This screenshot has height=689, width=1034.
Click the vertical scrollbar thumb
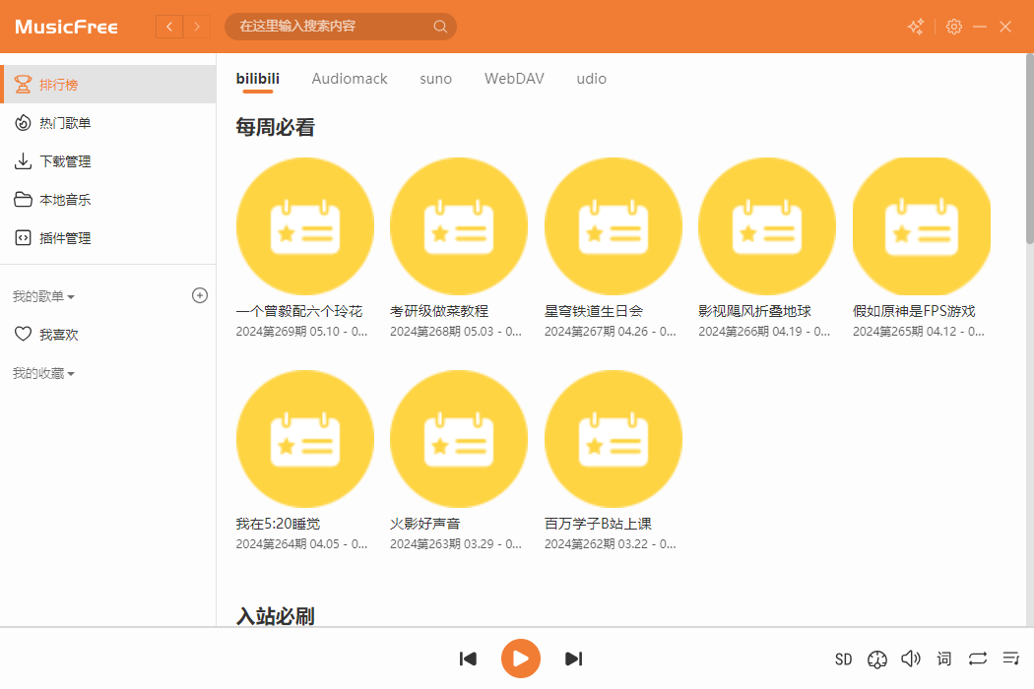pyautogui.click(x=1029, y=149)
